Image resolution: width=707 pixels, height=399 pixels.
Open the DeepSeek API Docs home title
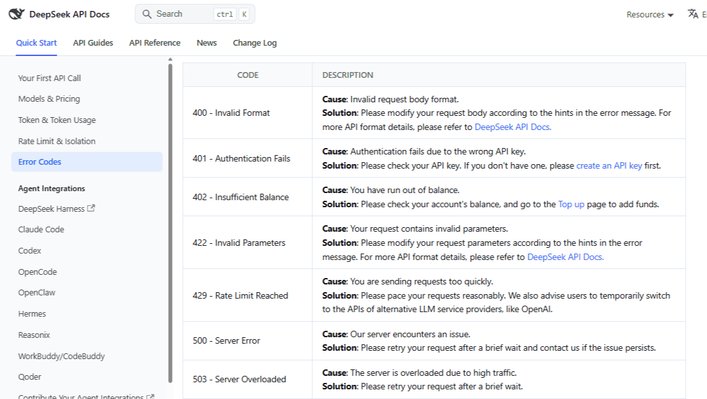(70, 14)
